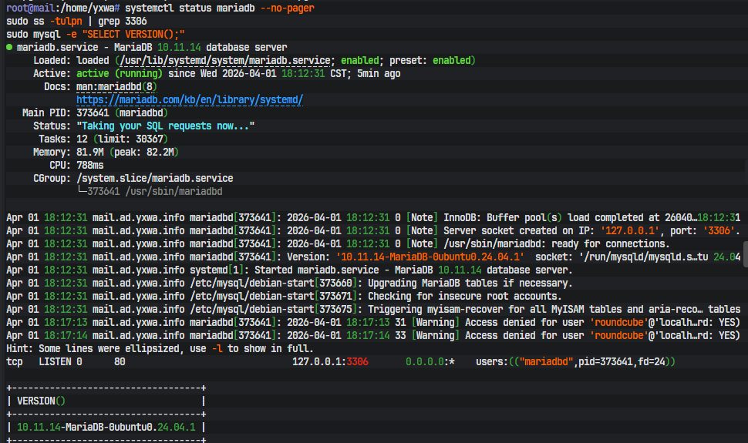Click the VERSION() column header in result table

[x=42, y=401]
